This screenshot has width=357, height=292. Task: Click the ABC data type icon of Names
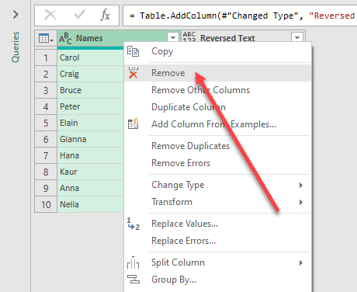pyautogui.click(x=65, y=38)
